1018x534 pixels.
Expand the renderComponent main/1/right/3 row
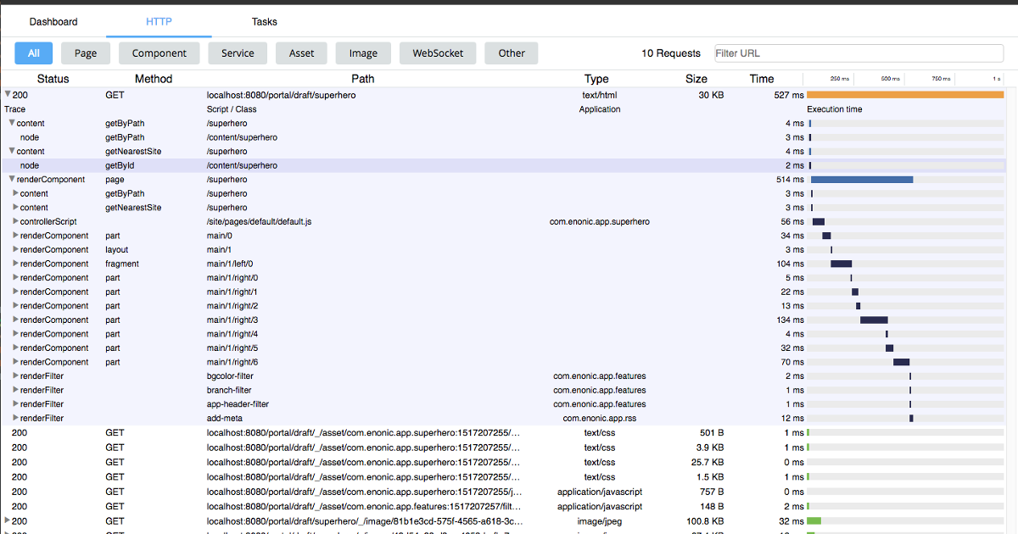tap(15, 320)
